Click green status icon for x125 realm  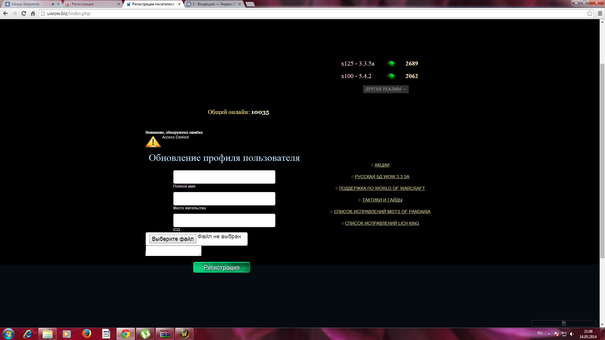pyautogui.click(x=391, y=64)
